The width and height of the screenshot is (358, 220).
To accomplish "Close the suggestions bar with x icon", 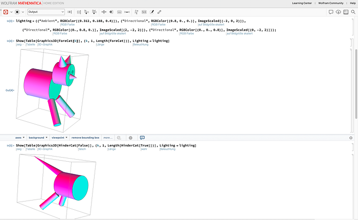I will pos(351,138).
